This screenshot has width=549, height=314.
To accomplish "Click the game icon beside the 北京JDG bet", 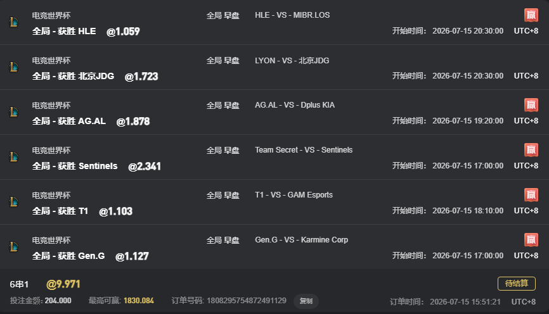I will click(x=14, y=66).
